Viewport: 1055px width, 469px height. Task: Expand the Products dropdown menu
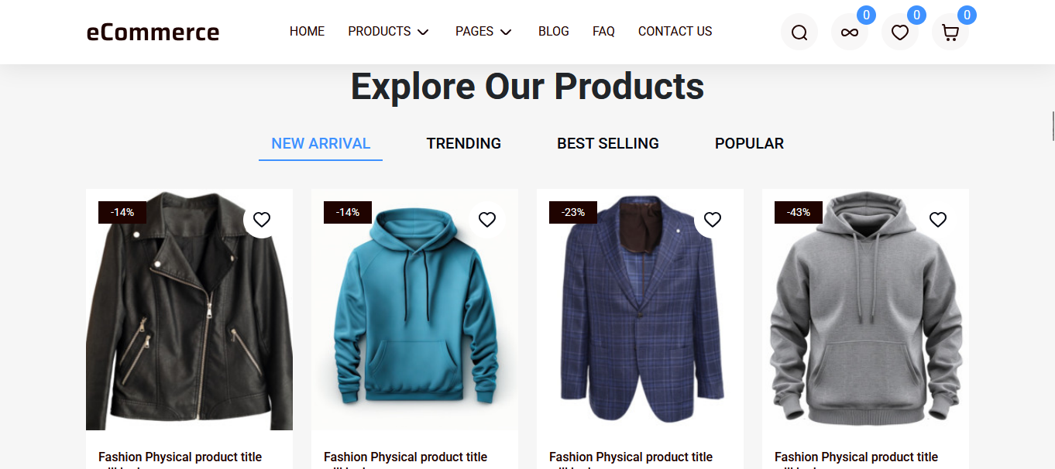click(388, 32)
